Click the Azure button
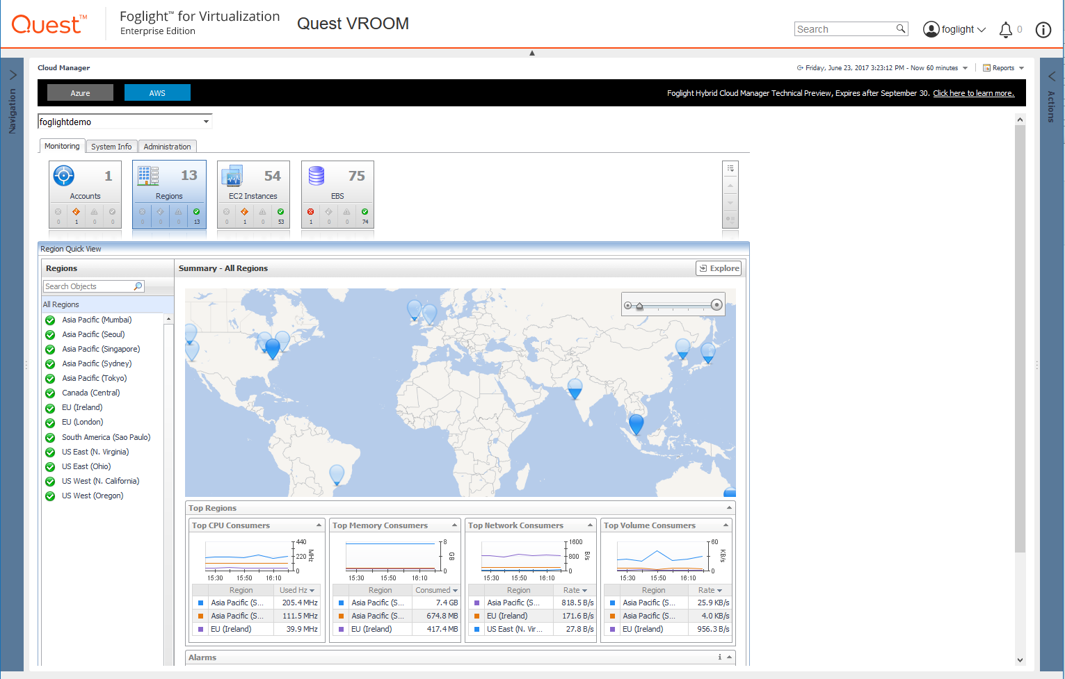Image resolution: width=1065 pixels, height=679 pixels. pyautogui.click(x=80, y=93)
